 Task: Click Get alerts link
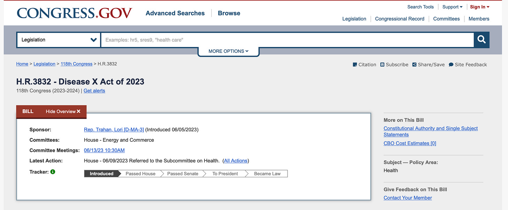94,91
